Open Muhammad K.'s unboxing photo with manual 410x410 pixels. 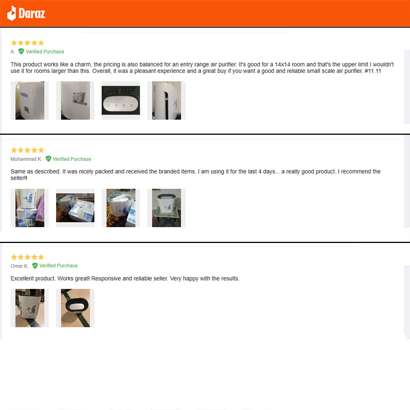pos(75,208)
